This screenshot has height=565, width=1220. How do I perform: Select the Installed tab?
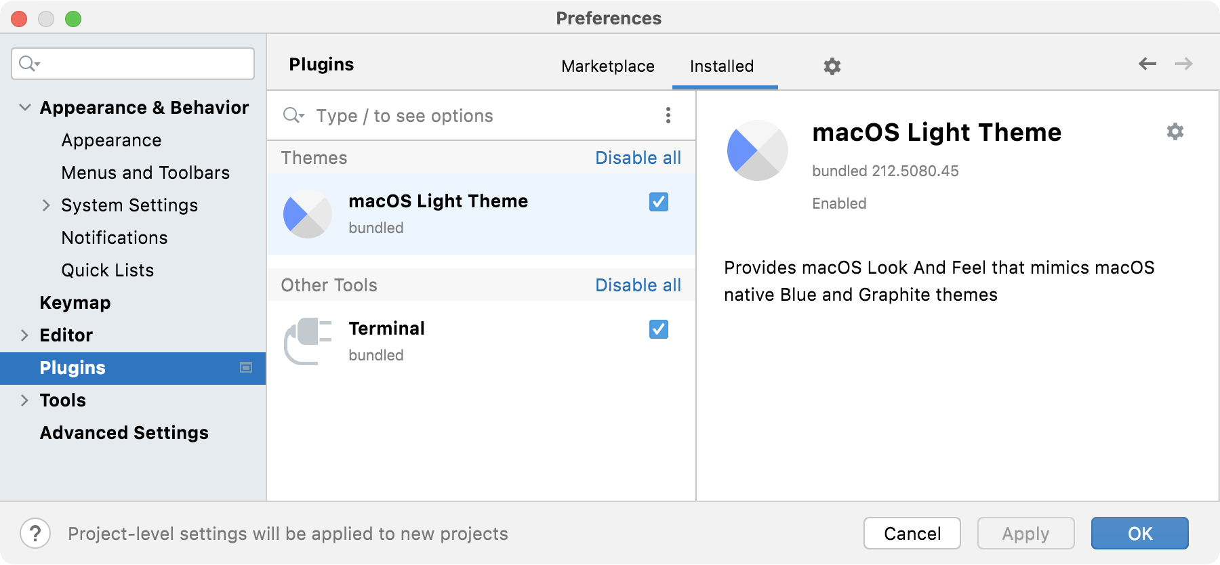point(721,66)
